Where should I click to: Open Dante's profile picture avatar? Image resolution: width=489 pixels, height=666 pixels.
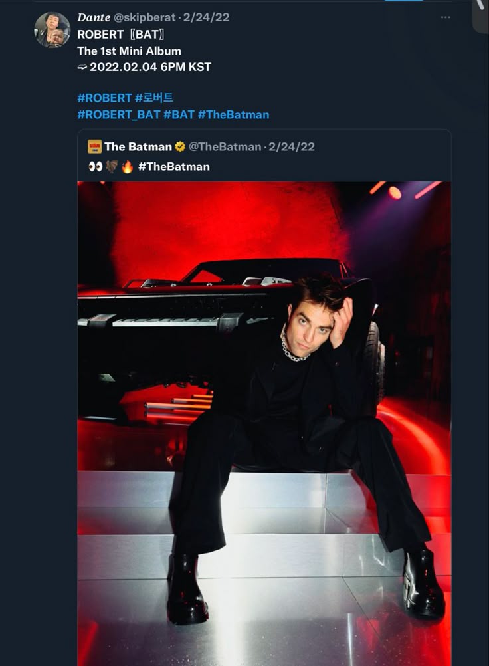click(52, 30)
